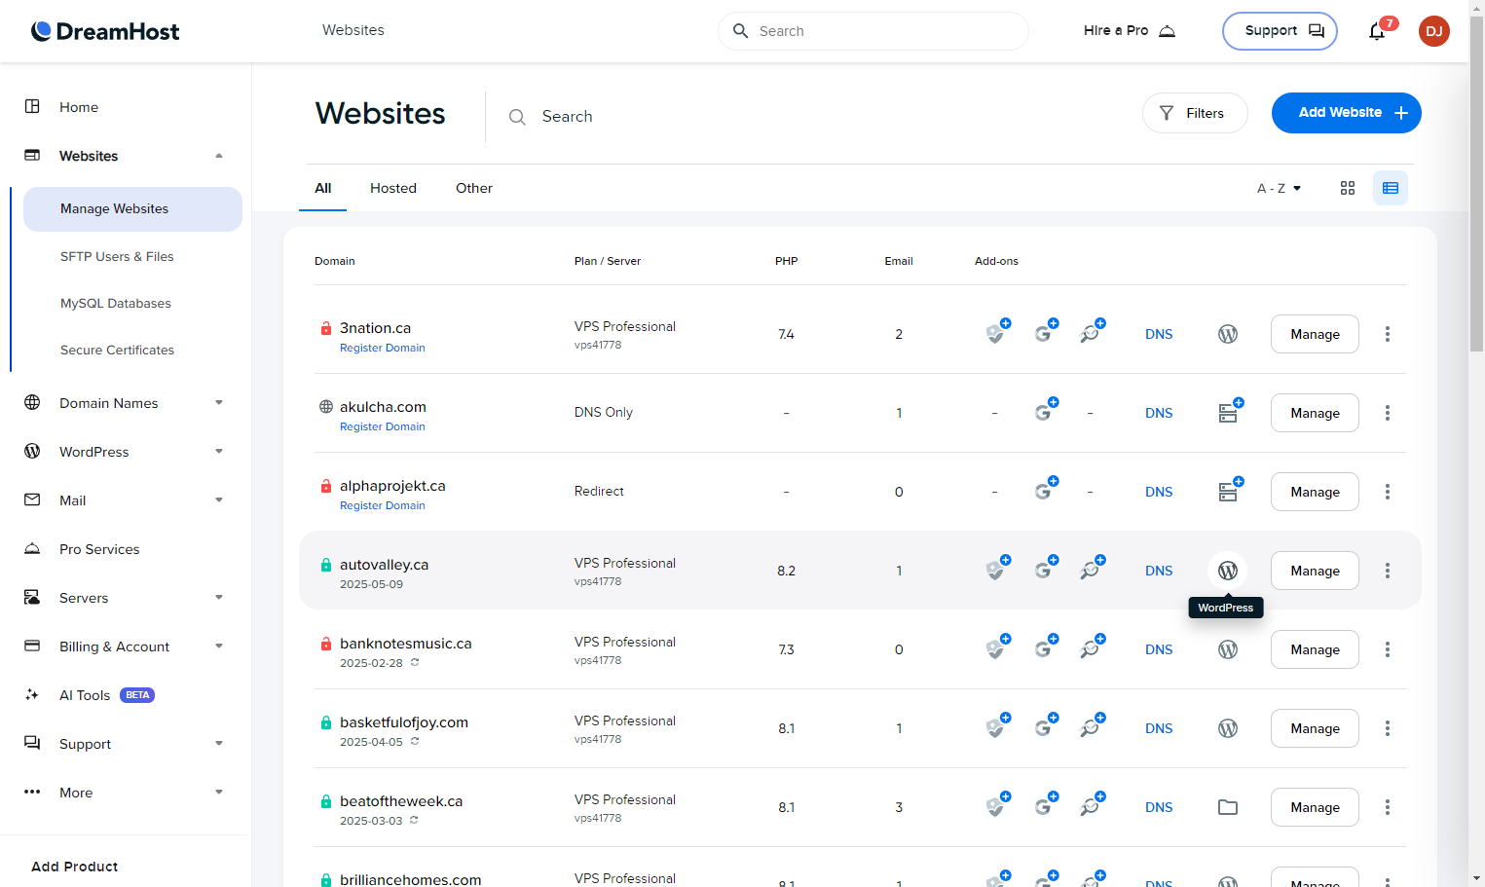The width and height of the screenshot is (1485, 887).
Task: Click the Support button in header
Action: point(1280,31)
